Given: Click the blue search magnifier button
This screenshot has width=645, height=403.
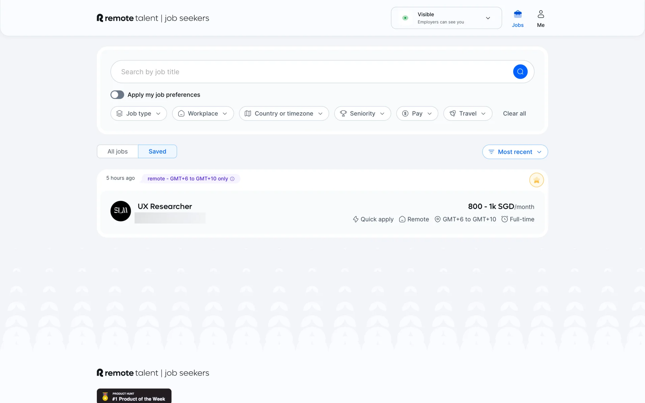Looking at the screenshot, I should coord(520,72).
